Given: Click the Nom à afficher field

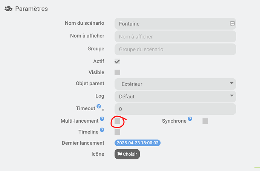Looking at the screenshot, I should point(175,36).
